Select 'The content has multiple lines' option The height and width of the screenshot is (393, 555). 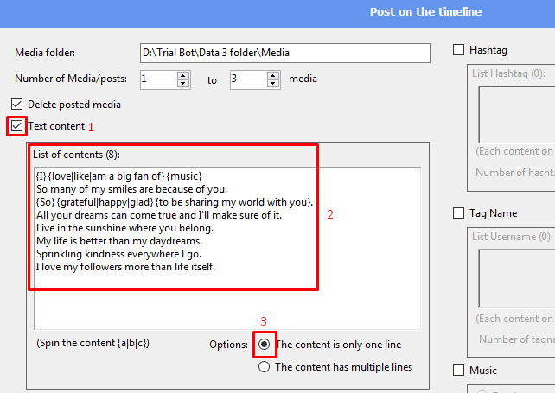coord(265,367)
